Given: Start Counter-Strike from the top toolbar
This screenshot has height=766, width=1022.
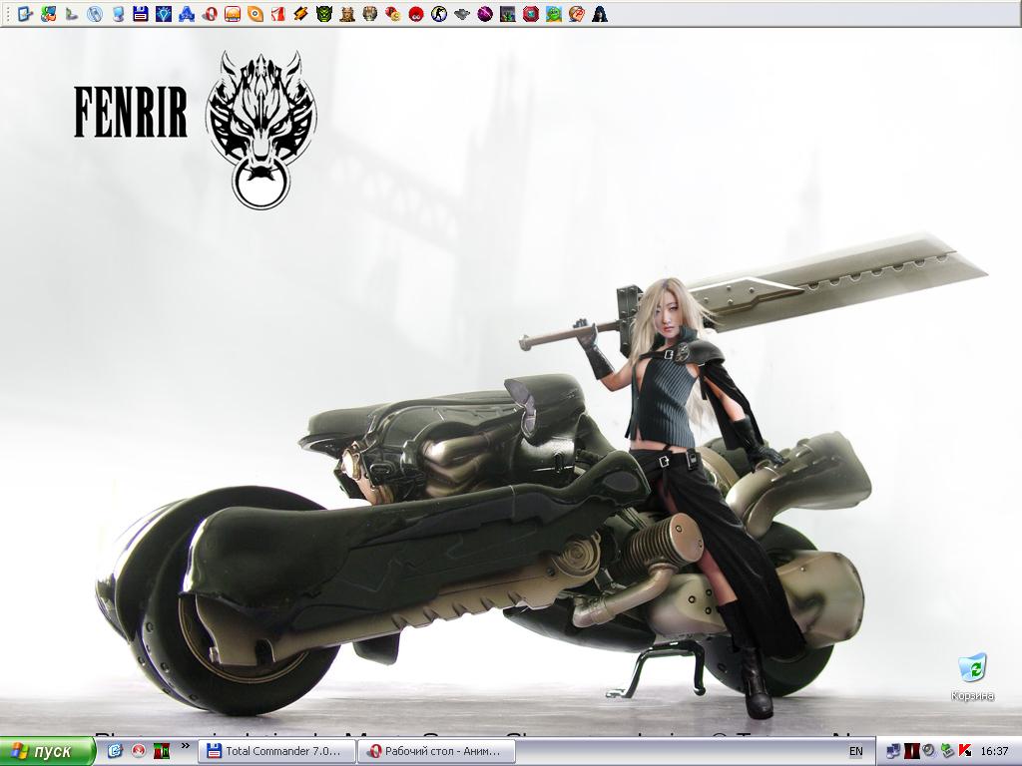Looking at the screenshot, I should click(x=439, y=13).
